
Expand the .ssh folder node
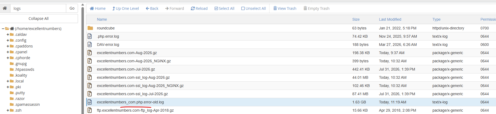coord(8,110)
